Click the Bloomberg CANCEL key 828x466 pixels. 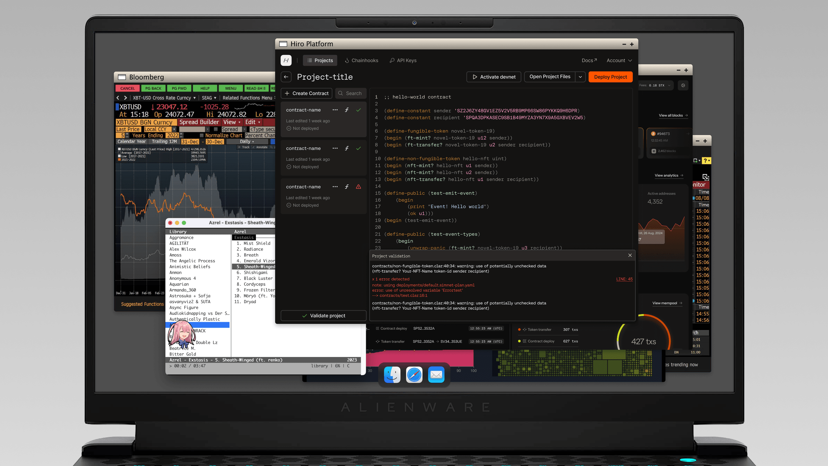pos(127,88)
